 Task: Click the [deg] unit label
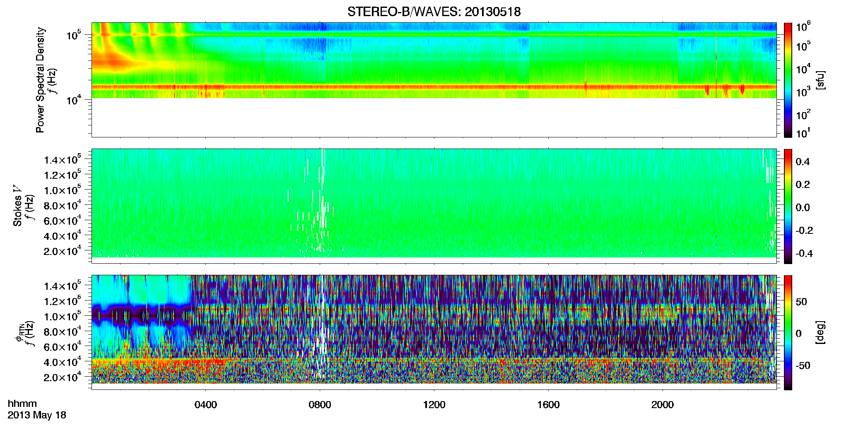(x=820, y=332)
